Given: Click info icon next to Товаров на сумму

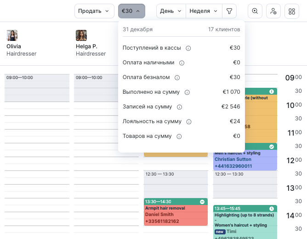Looking at the screenshot, I should click(x=179, y=136).
